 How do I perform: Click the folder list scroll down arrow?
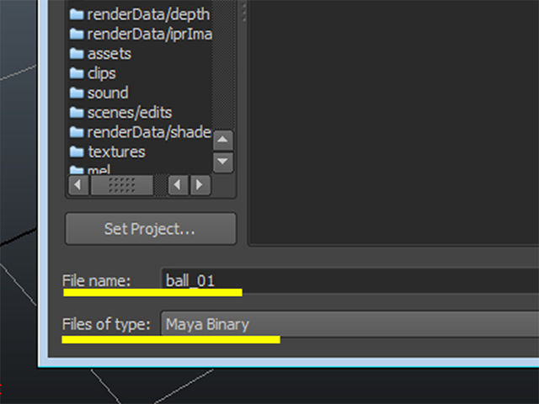click(222, 162)
